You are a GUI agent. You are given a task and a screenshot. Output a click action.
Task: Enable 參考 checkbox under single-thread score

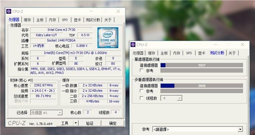pyautogui.click(x=142, y=70)
